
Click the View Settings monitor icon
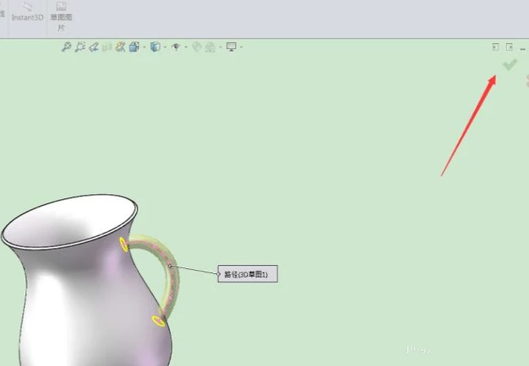(x=232, y=46)
